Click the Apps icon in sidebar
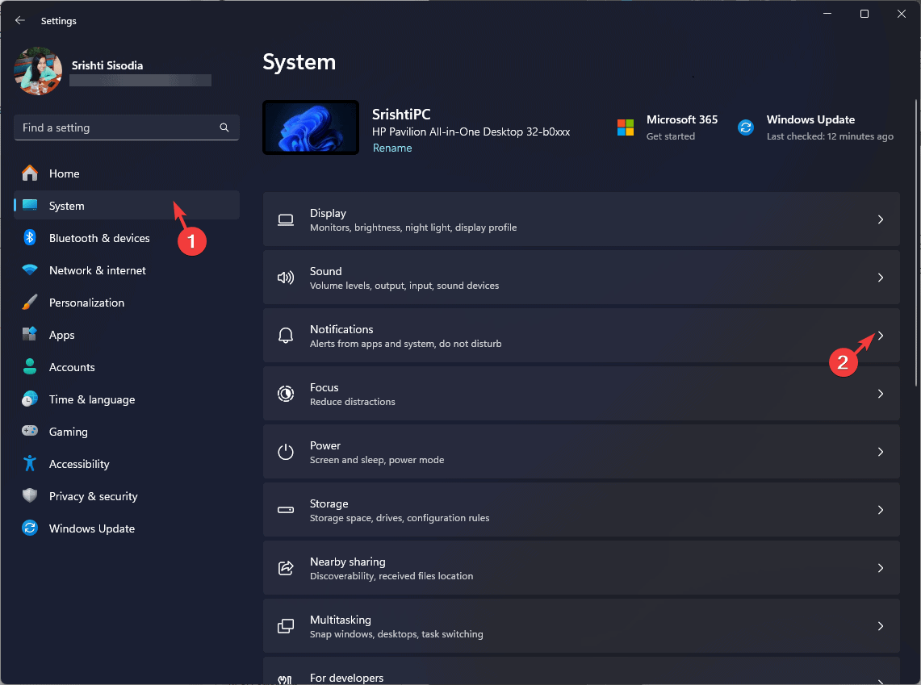Viewport: 921px width, 685px height. point(30,334)
